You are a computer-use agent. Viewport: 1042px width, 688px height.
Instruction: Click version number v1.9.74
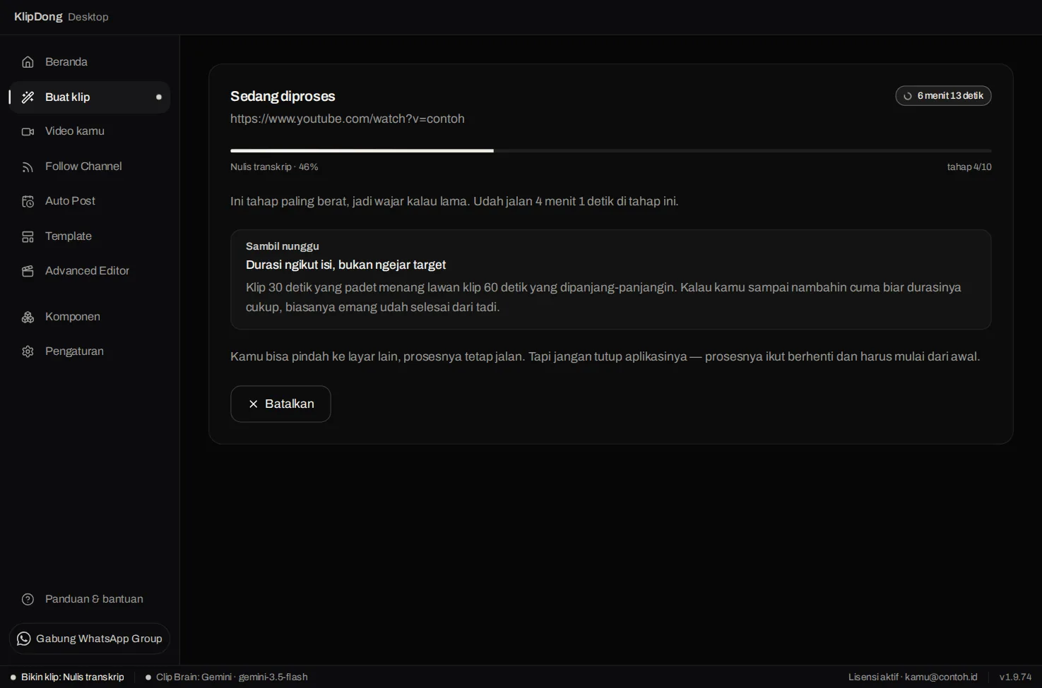(1015, 677)
